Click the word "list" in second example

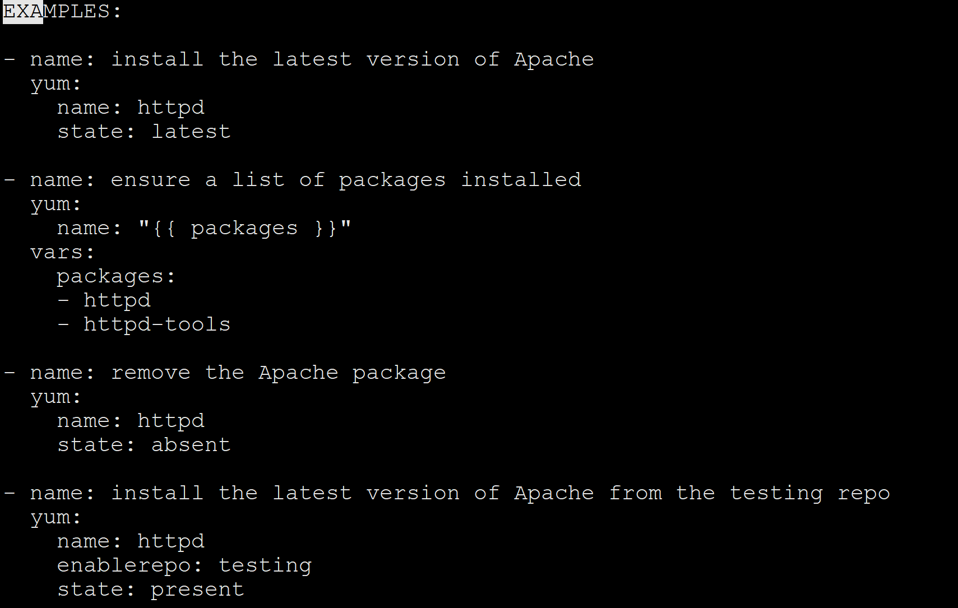pos(258,180)
